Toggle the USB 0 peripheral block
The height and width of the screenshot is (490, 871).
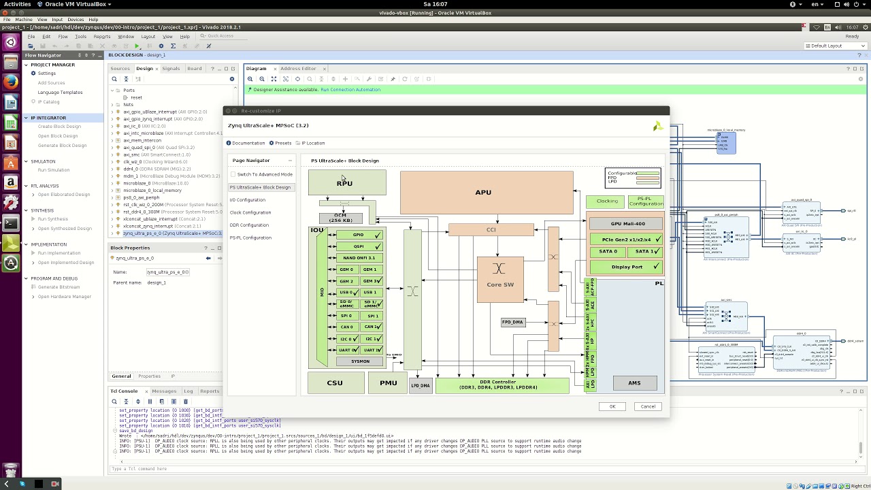coord(347,292)
